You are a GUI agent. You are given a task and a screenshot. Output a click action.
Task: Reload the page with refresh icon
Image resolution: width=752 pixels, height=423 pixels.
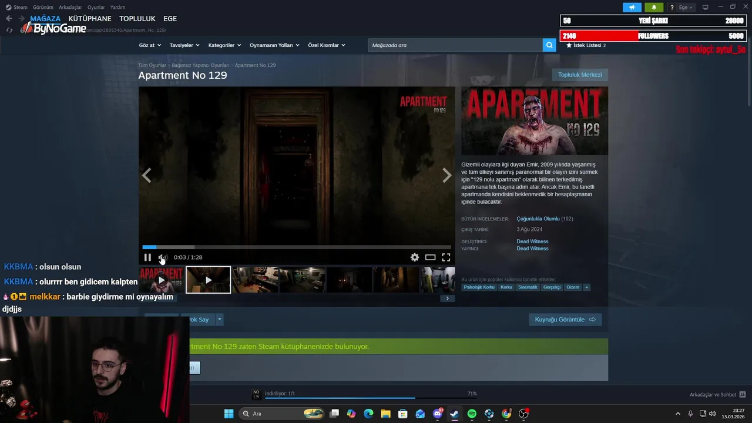pos(9,30)
